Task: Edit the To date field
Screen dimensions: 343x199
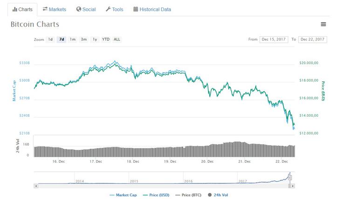Action: tap(313, 40)
